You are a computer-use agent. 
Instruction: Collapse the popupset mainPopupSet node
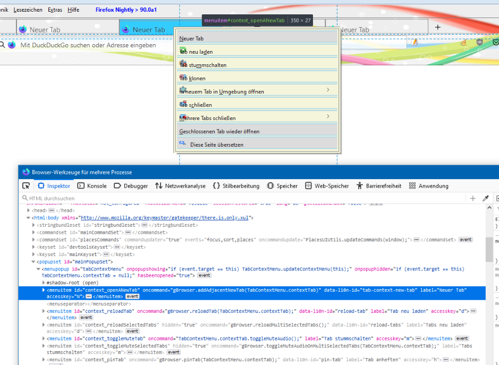tap(33, 261)
